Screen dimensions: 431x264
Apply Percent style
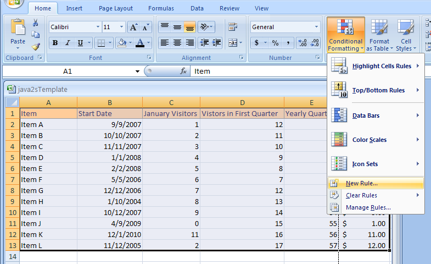(275, 43)
